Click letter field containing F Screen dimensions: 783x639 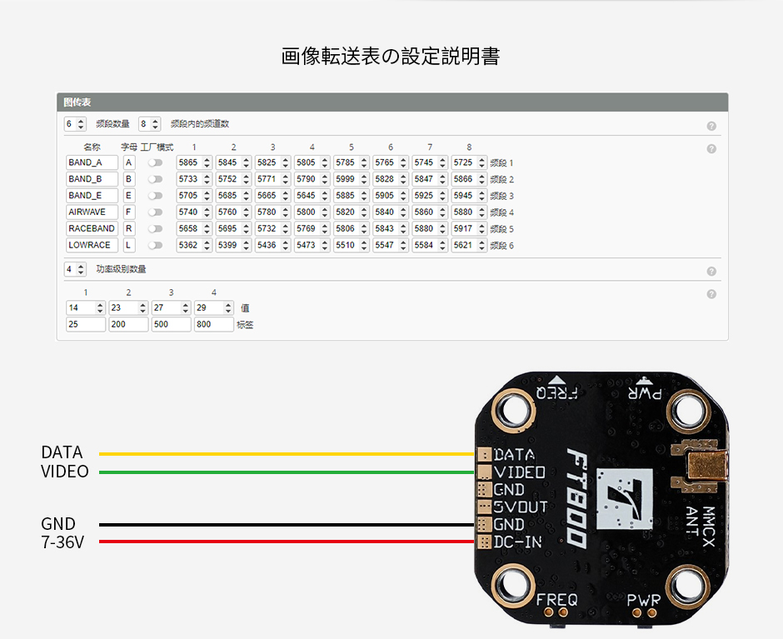click(129, 212)
